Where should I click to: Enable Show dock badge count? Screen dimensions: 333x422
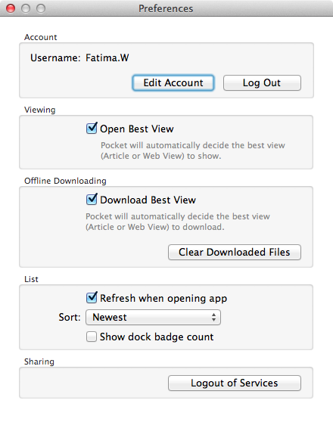92,337
